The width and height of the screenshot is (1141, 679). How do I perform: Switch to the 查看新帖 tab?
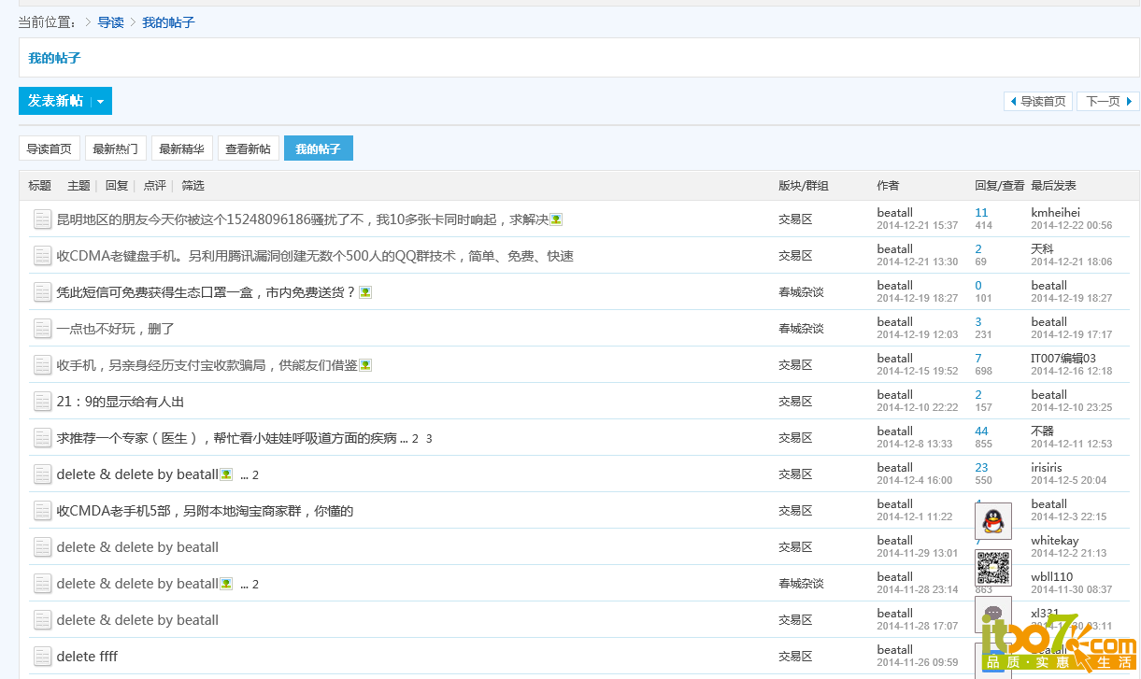click(x=249, y=149)
